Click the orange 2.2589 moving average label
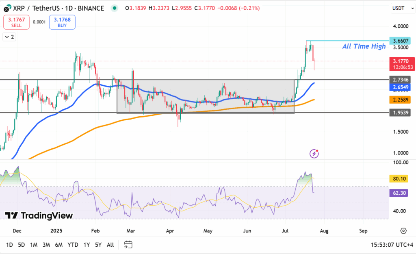This screenshot has height=254, width=416. tap(400, 100)
